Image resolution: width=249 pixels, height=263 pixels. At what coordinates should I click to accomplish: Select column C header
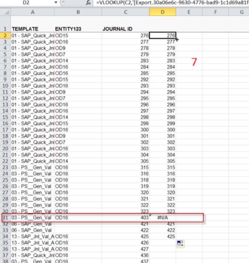pyautogui.click(x=125, y=12)
